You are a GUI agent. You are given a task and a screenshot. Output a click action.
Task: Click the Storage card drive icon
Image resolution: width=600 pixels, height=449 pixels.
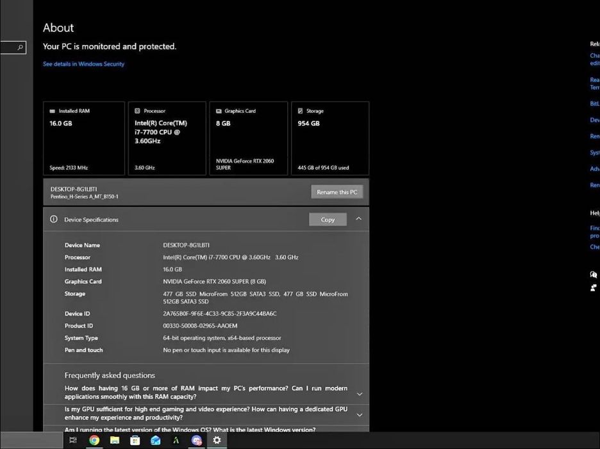click(x=301, y=111)
